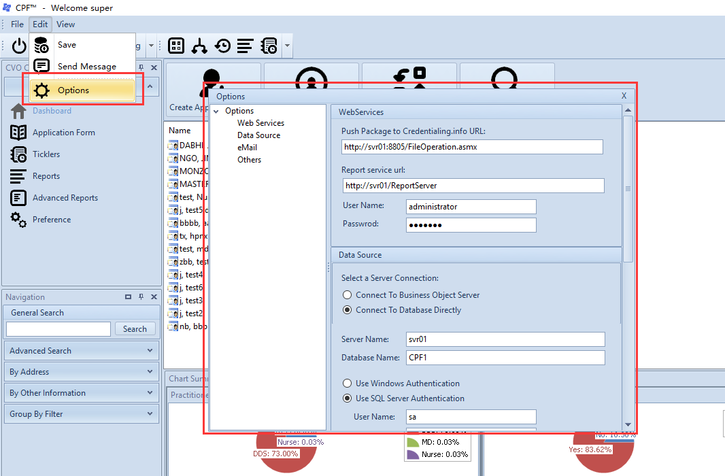Image resolution: width=725 pixels, height=476 pixels.
Task: Expand the Advanced Search section
Action: [150, 350]
